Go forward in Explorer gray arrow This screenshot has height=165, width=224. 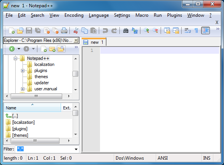click(x=26, y=49)
